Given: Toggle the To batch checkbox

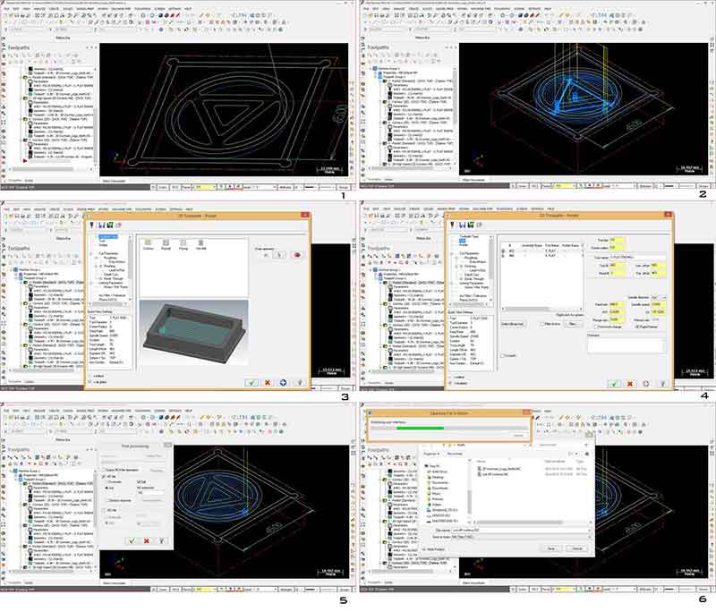Looking at the screenshot, I should (502, 355).
